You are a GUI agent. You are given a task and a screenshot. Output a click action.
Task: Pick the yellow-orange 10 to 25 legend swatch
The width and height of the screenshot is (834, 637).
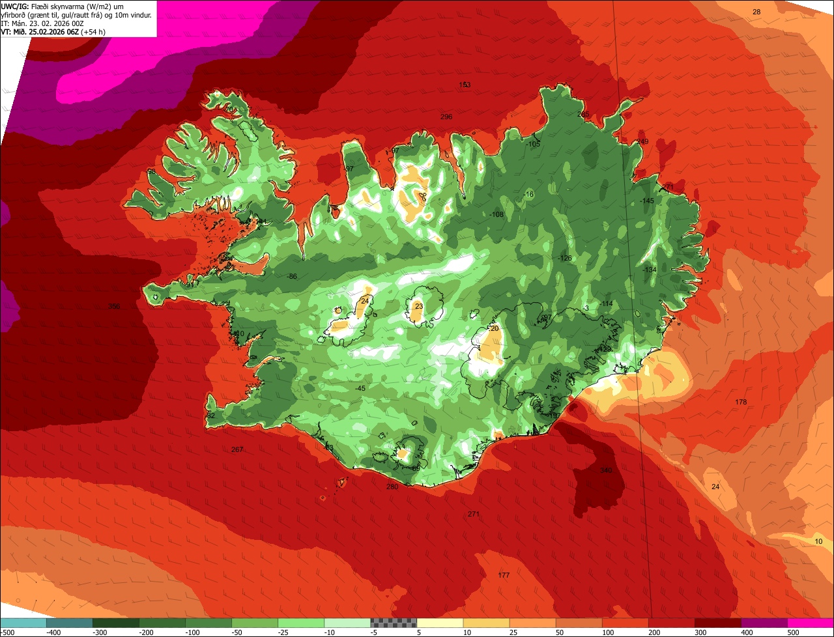(x=486, y=623)
